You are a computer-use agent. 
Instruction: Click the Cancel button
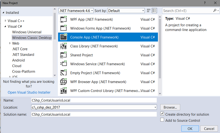pos(209,129)
